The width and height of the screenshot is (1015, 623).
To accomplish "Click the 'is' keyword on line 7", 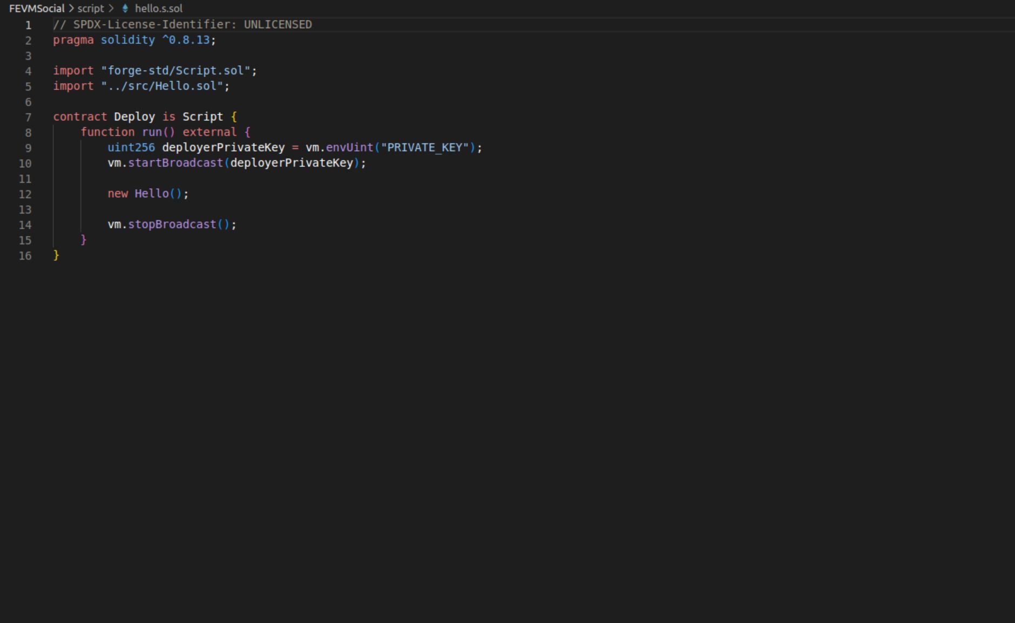I will point(169,117).
